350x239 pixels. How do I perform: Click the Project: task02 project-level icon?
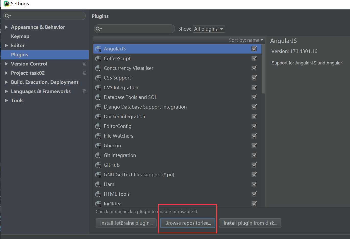tap(84, 73)
